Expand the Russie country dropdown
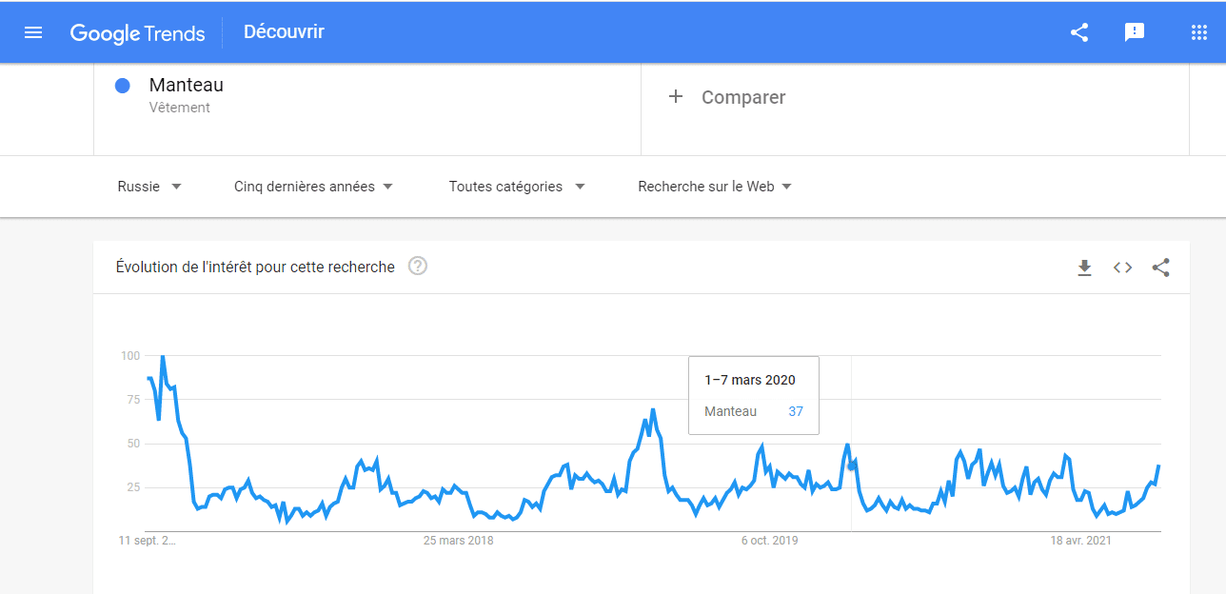Viewport: 1226px width, 594px height. click(149, 187)
